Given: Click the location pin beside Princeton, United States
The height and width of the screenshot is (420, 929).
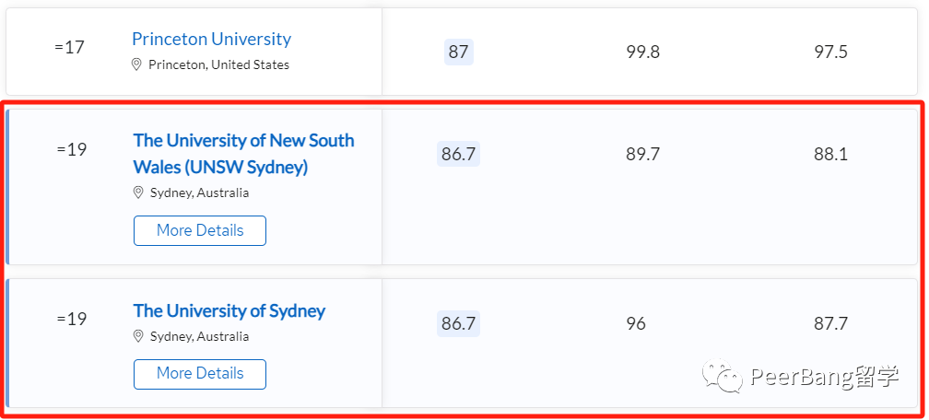Looking at the screenshot, I should tap(136, 64).
